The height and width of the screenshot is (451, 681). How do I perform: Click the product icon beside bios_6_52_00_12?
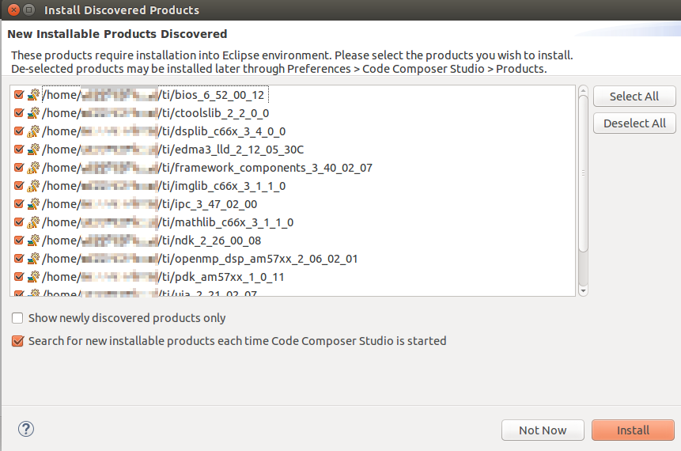tap(32, 95)
